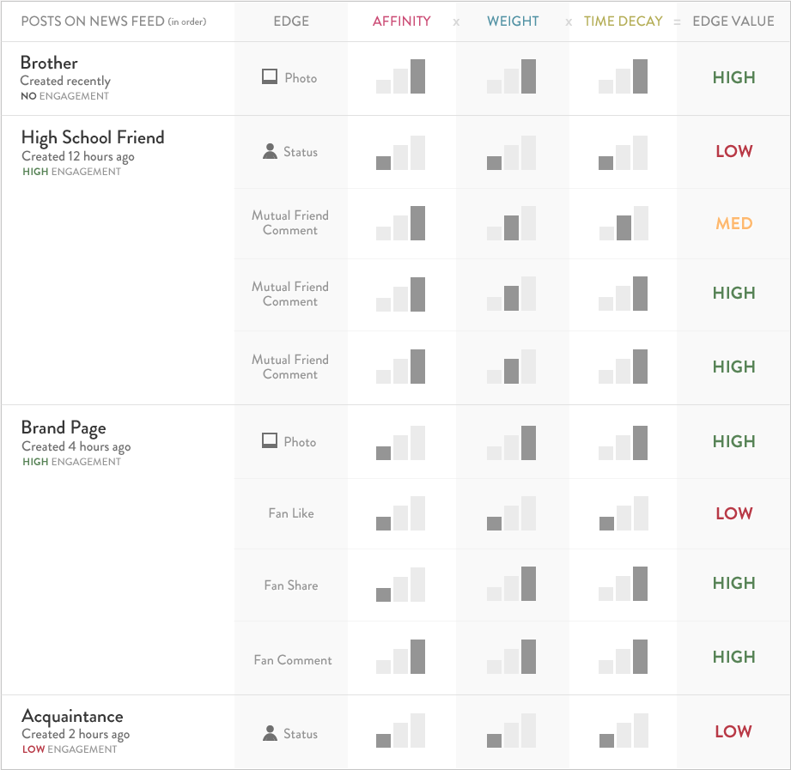The width and height of the screenshot is (791, 770).
Task: Click the Time Decay bar chart in the Fan Share row
Action: click(624, 584)
